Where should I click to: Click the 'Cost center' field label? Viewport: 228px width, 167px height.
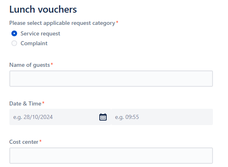coord(24,142)
